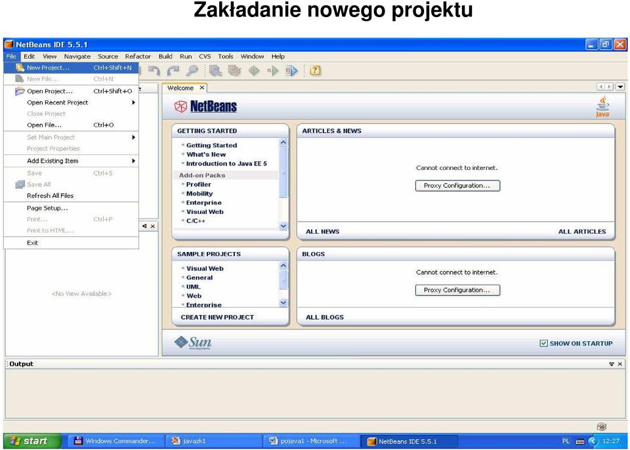This screenshot has height=450, width=630.
Task: Open the ALL NEWS link
Action: [323, 232]
